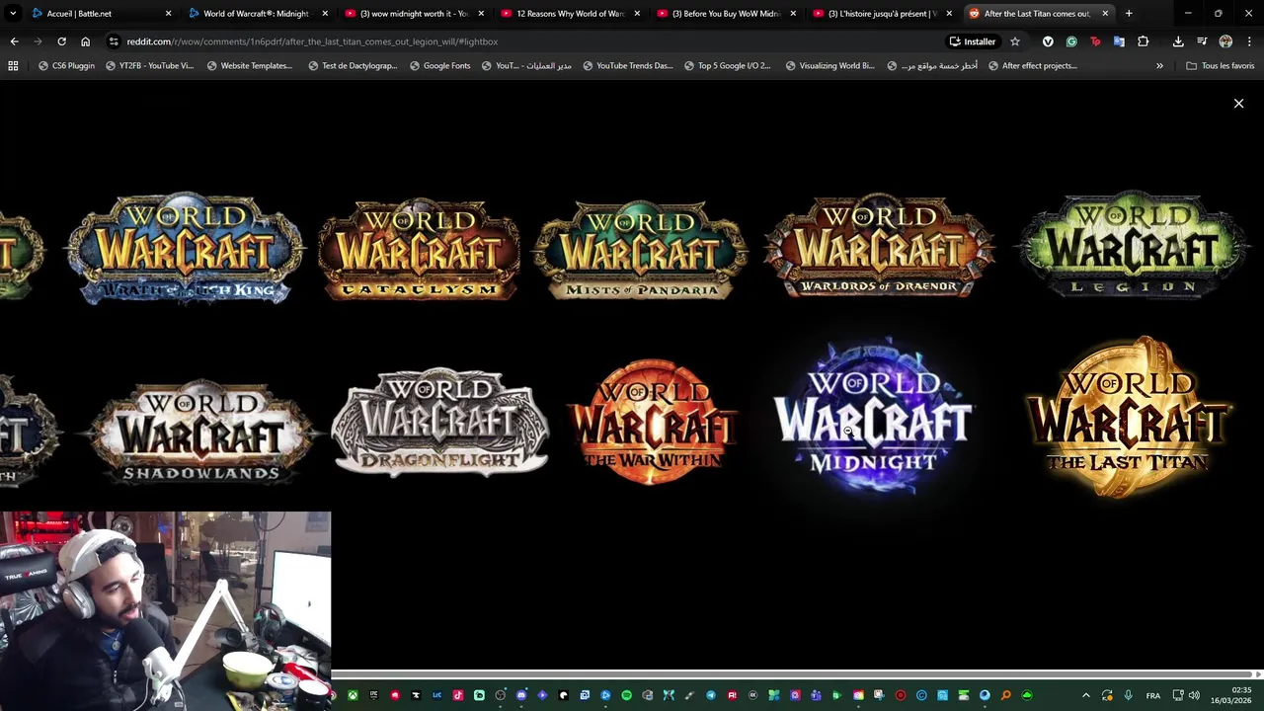
Task: Open the Visualizing World Bi... bookmark
Action: (x=829, y=66)
